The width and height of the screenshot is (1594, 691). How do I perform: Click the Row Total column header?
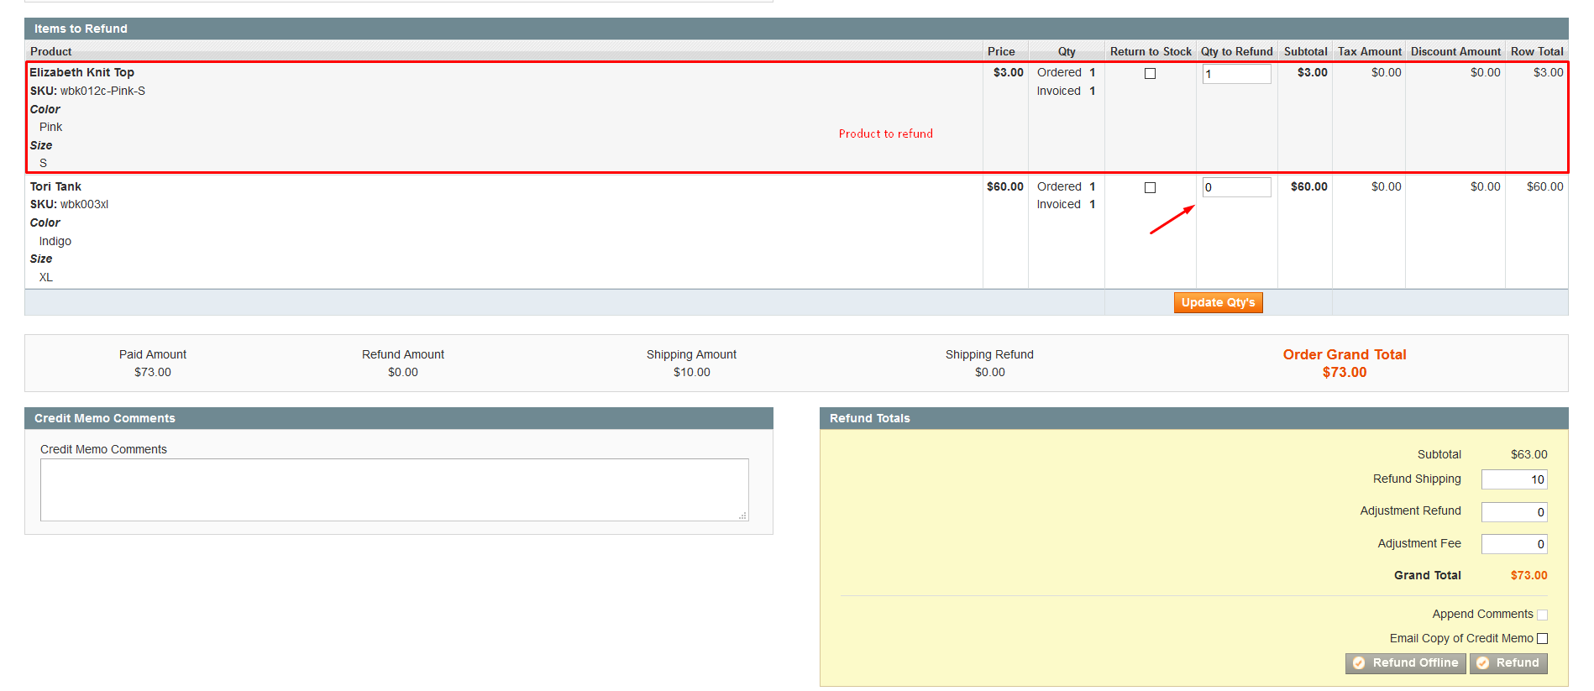click(x=1536, y=51)
